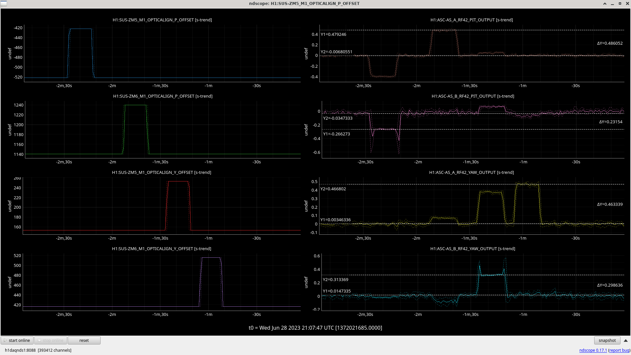Image resolution: width=631 pixels, height=355 pixels.
Task: Click the Y1=0.0147335 cursor label
Action: tap(337, 291)
